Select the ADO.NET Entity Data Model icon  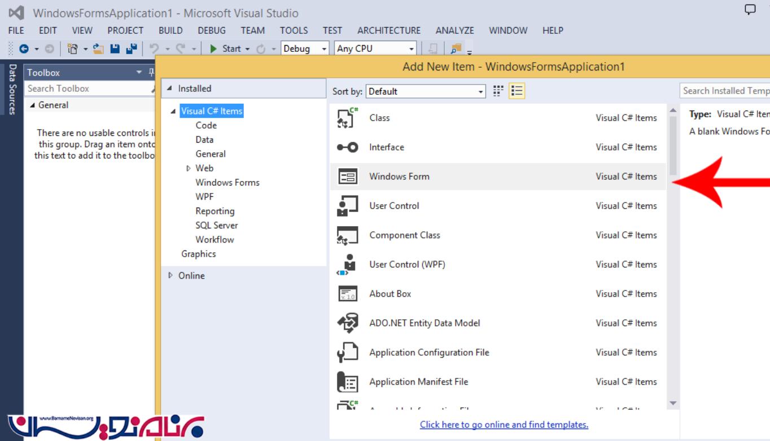coord(347,323)
